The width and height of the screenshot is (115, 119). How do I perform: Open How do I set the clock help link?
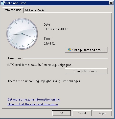tap(33, 104)
